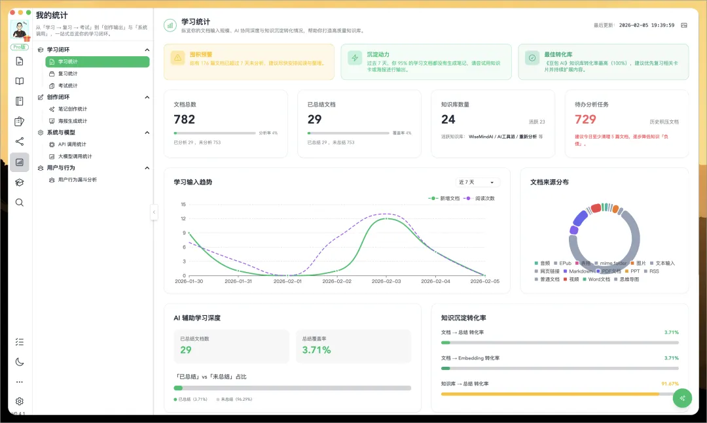The width and height of the screenshot is (707, 423).
Task: Click the user avatar with Pro badge
Action: 20,31
